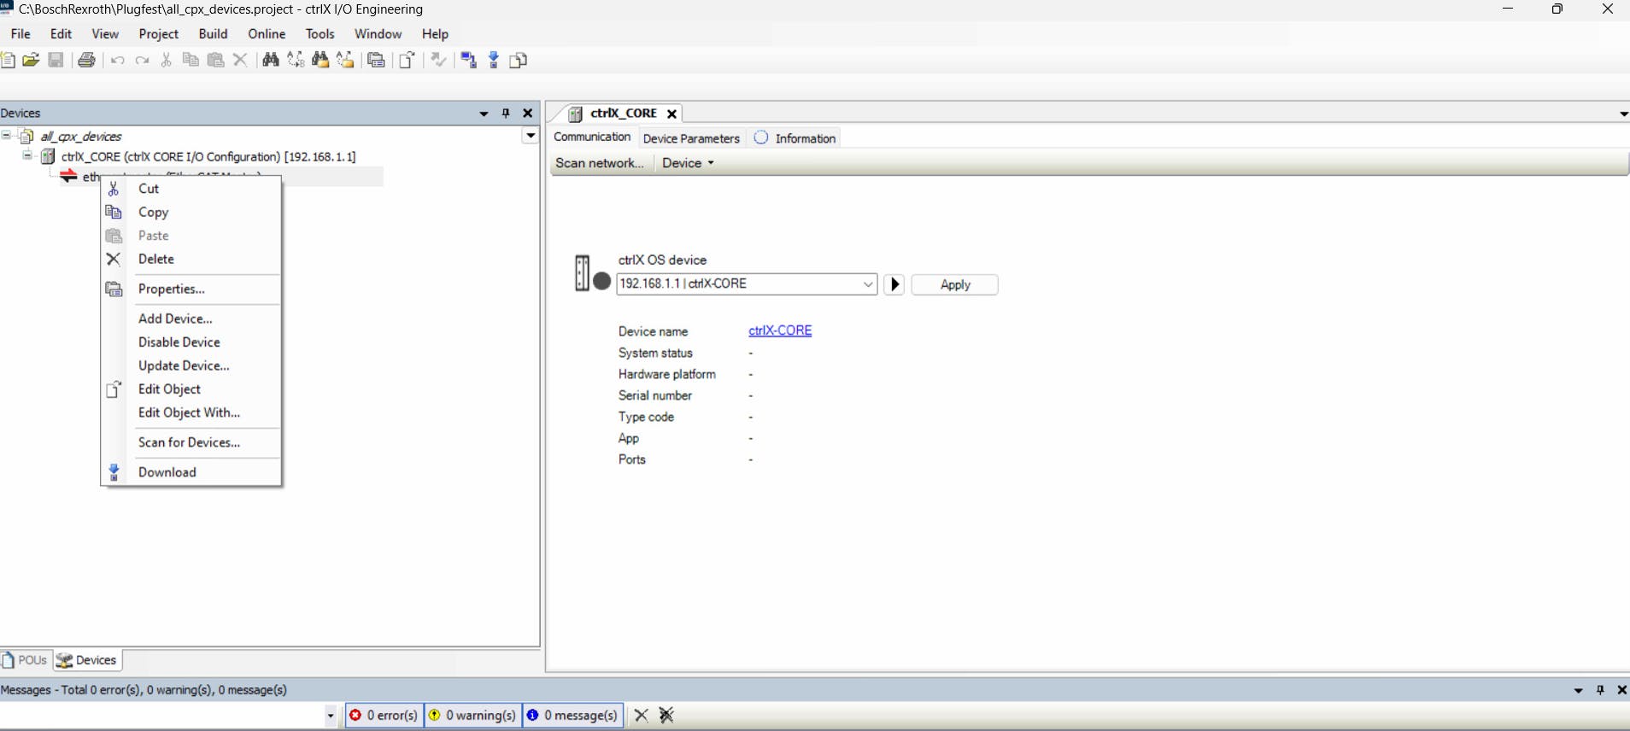The width and height of the screenshot is (1630, 731).
Task: Open the Build menu
Action: pyautogui.click(x=213, y=34)
